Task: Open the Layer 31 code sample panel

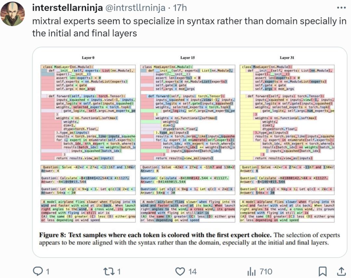Action: [x=287, y=112]
